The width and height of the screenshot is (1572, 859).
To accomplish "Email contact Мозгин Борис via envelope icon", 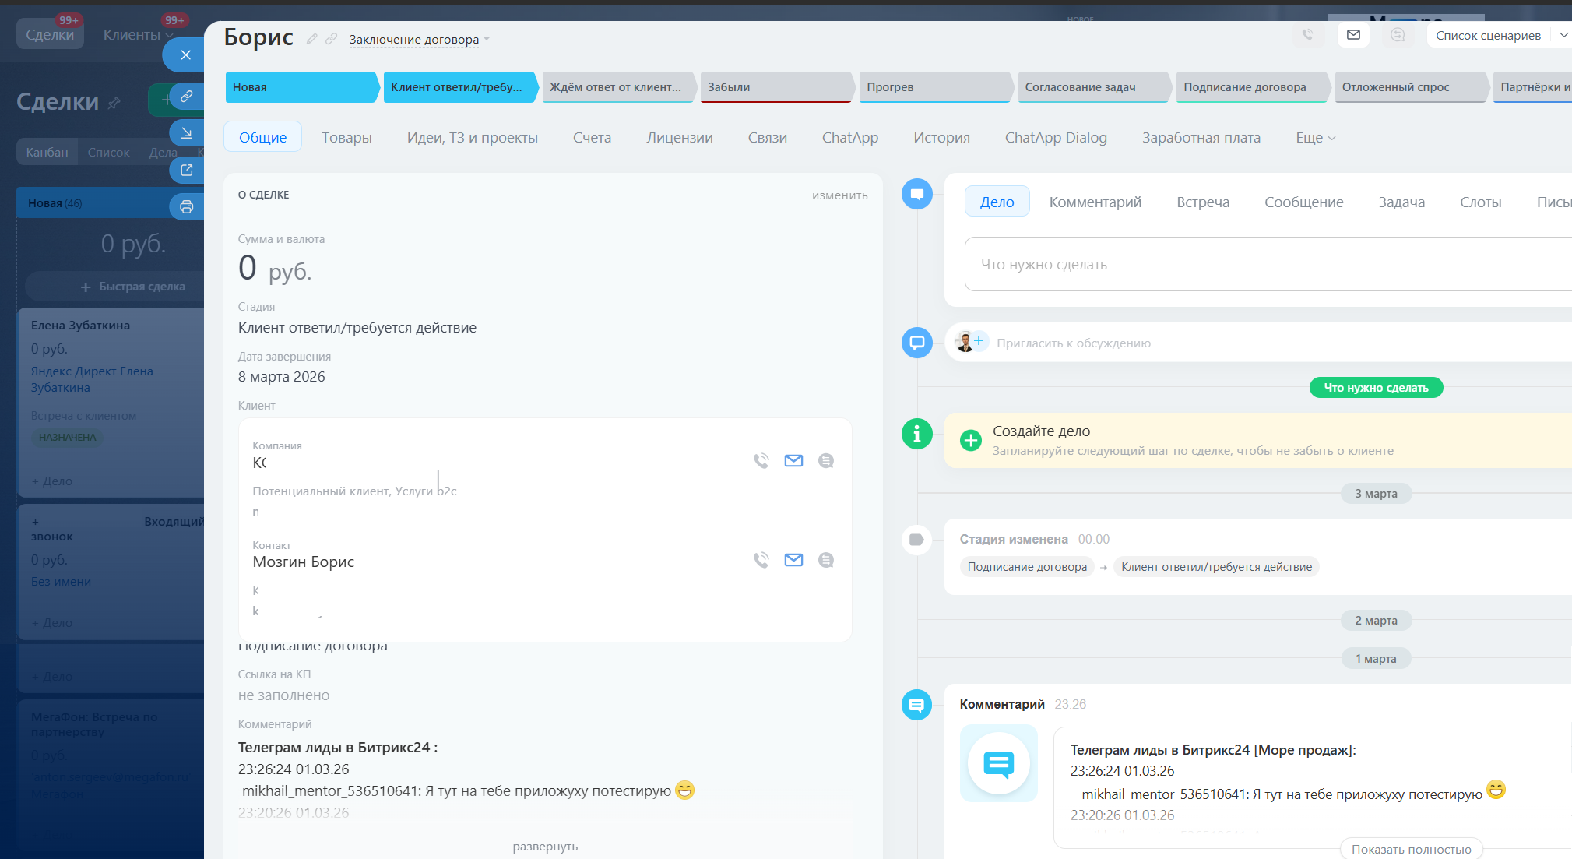I will tap(793, 560).
